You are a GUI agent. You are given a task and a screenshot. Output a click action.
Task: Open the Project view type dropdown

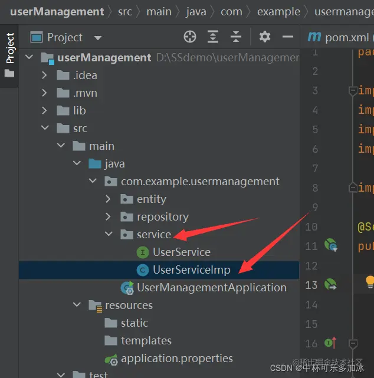point(98,38)
